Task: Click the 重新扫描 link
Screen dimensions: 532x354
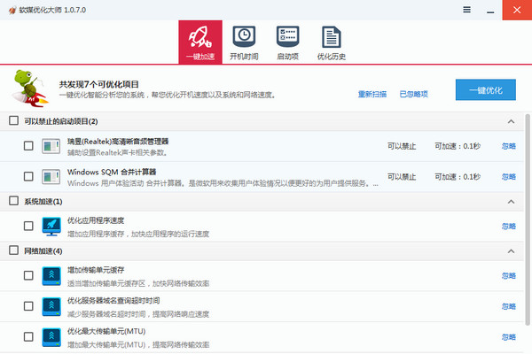Action: point(372,94)
